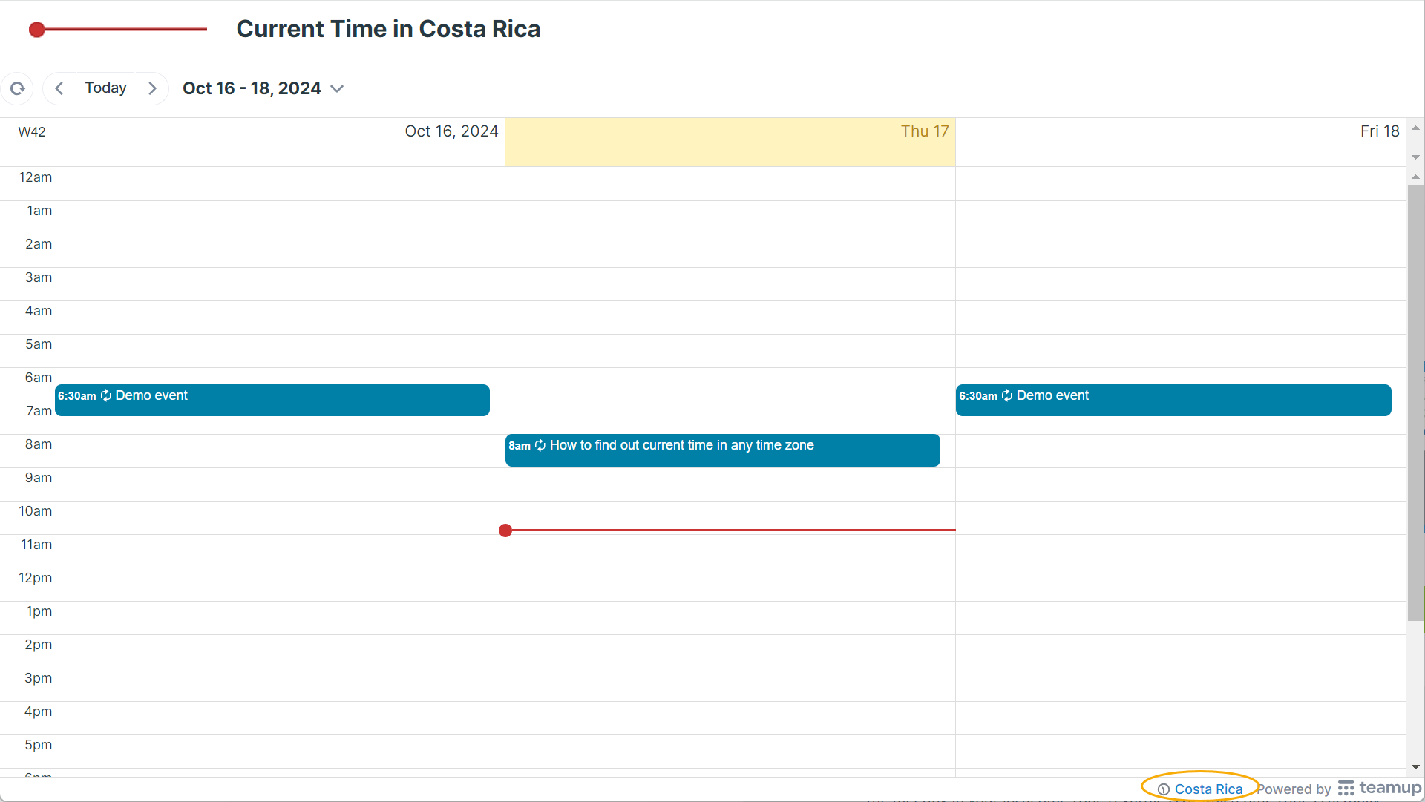The width and height of the screenshot is (1425, 802).
Task: Open the Wednesday 6:30am Demo event
Action: click(272, 400)
